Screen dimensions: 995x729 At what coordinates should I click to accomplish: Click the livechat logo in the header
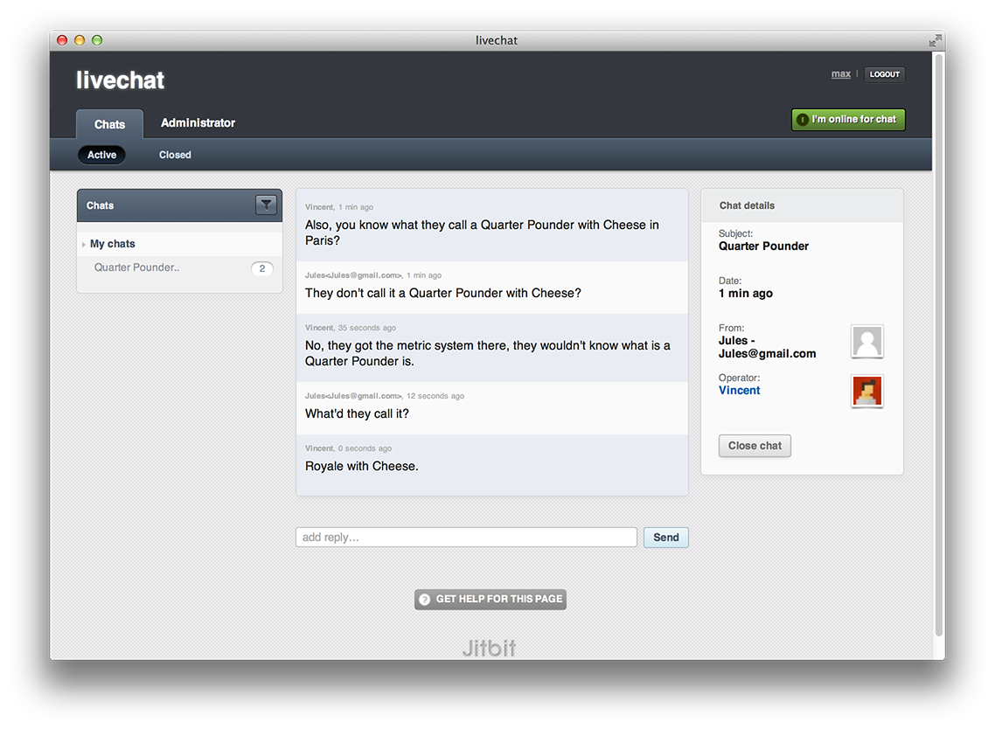coord(120,80)
